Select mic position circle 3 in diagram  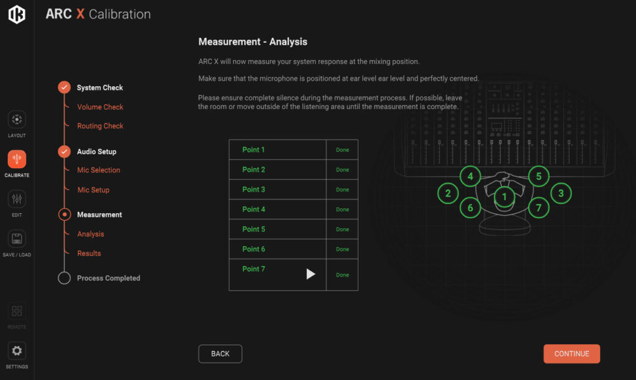point(561,193)
